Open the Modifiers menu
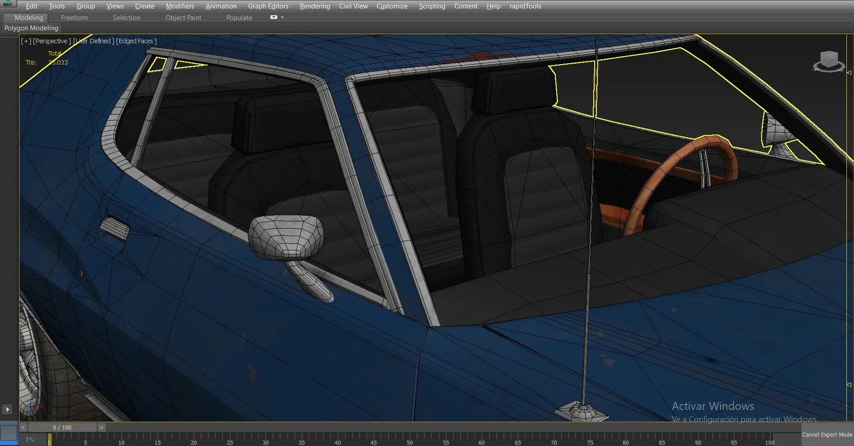The width and height of the screenshot is (854, 446). point(180,6)
